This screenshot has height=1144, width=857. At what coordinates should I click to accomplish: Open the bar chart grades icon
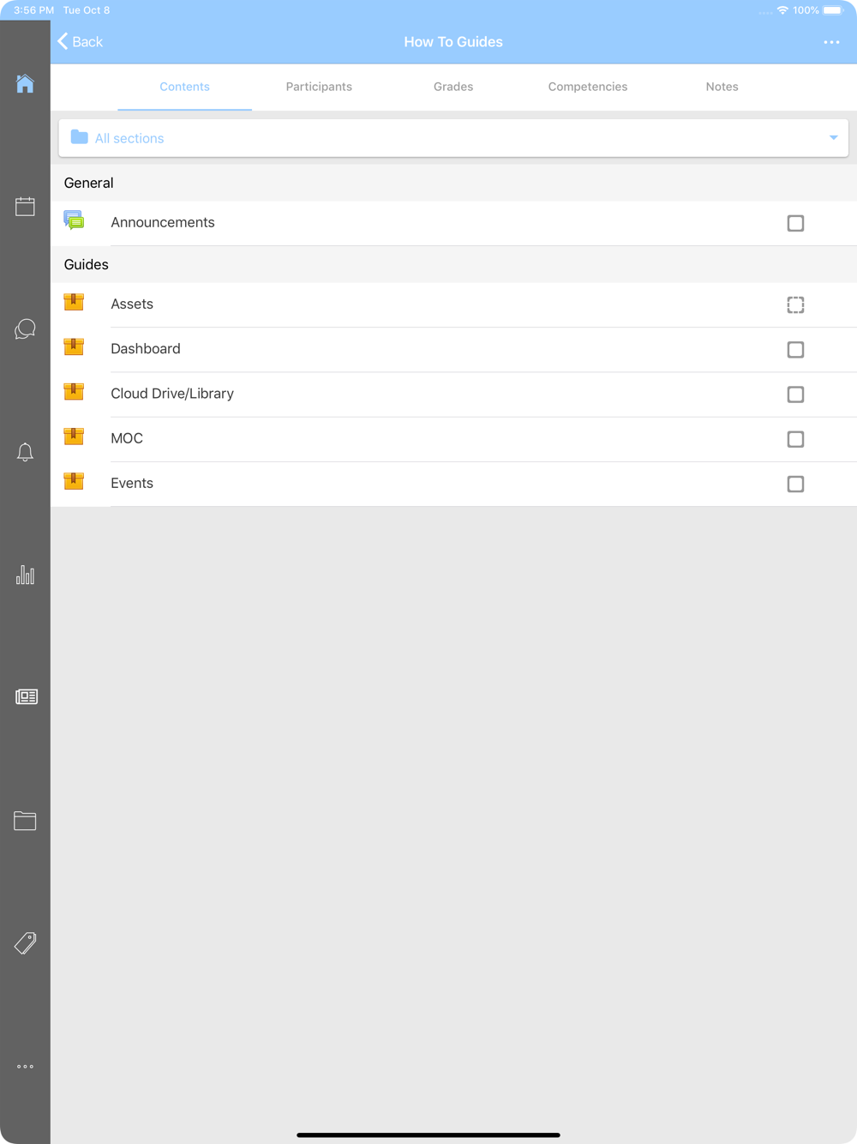click(25, 575)
